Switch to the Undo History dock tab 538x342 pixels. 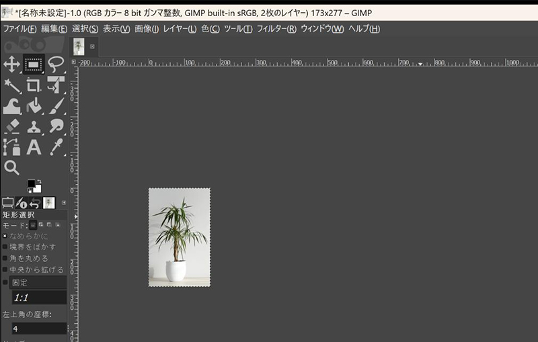tap(35, 203)
